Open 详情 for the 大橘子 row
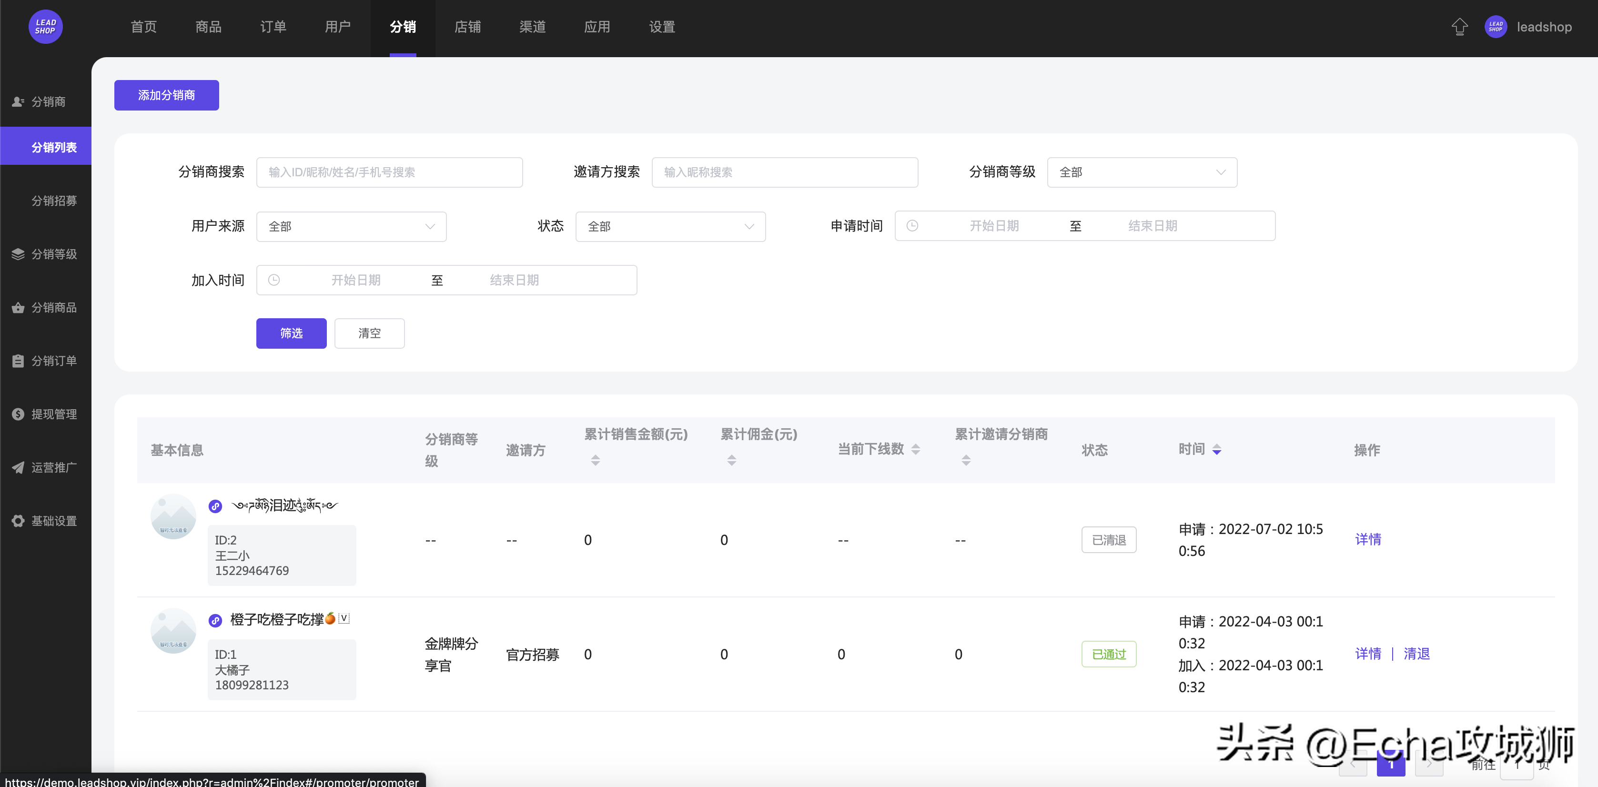Screen dimensions: 1598x787 coord(1368,653)
